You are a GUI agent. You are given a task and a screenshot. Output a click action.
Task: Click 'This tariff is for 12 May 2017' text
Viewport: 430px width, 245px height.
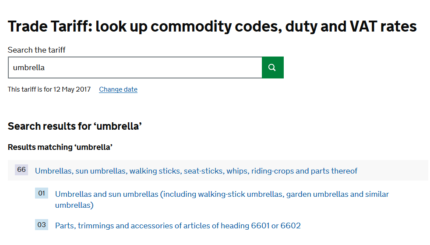[49, 89]
